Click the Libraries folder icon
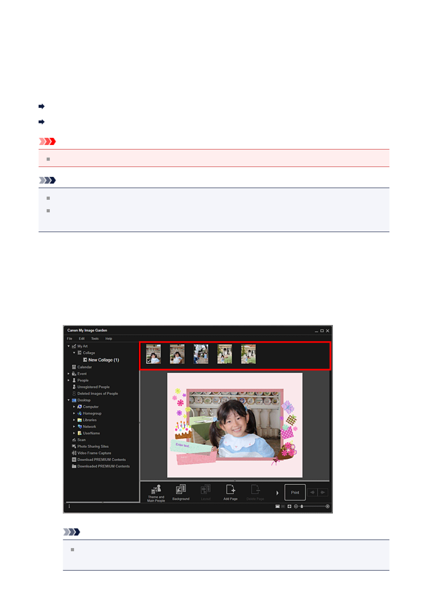This screenshot has width=428, height=606. click(79, 420)
